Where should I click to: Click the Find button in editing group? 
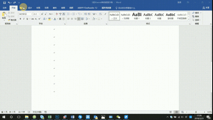(197, 13)
